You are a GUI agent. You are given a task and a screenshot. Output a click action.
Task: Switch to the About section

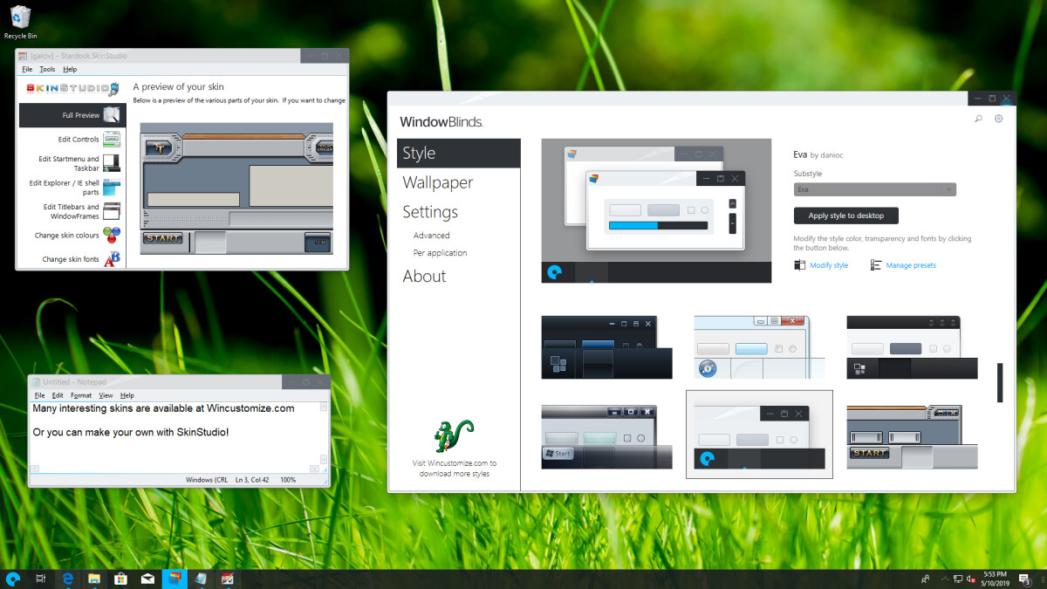click(424, 276)
